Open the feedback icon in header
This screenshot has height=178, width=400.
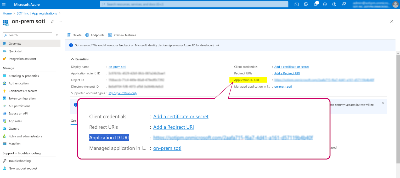(x=343, y=4)
